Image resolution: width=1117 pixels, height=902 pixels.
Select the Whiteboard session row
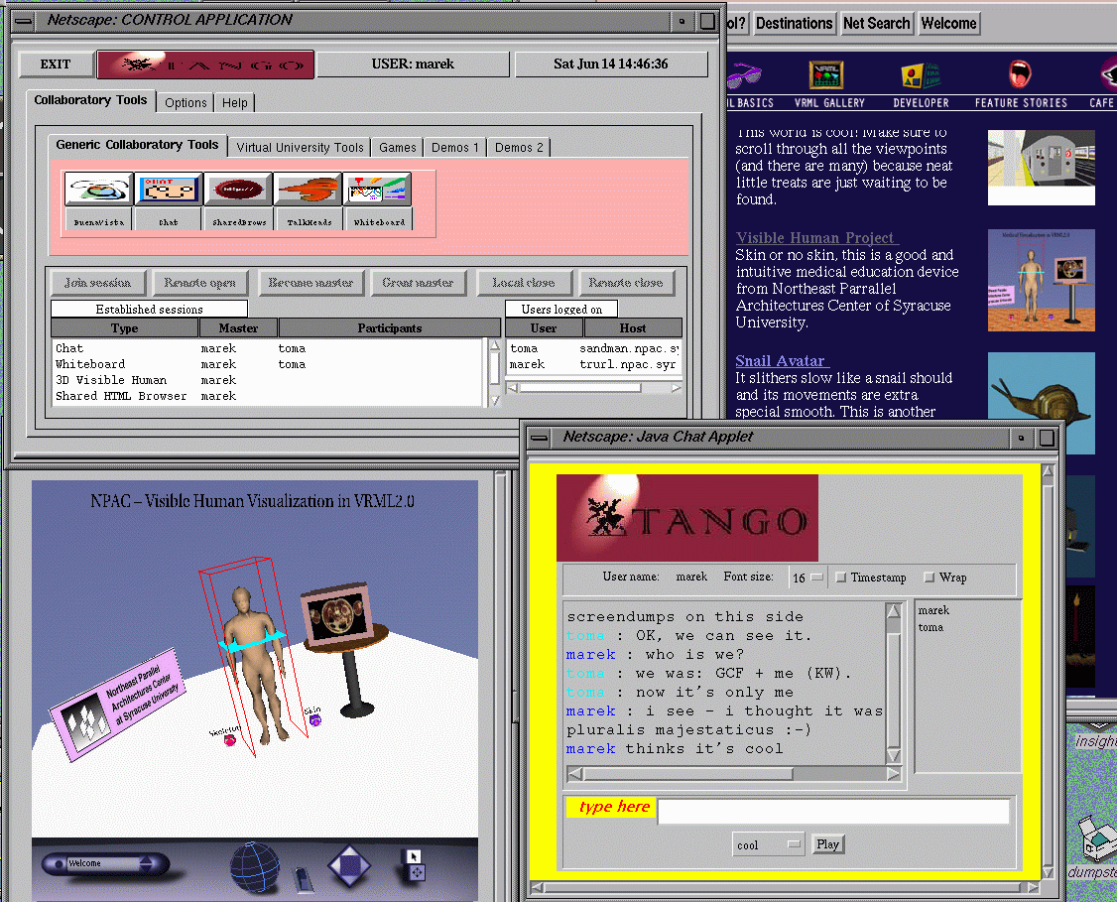(x=268, y=364)
